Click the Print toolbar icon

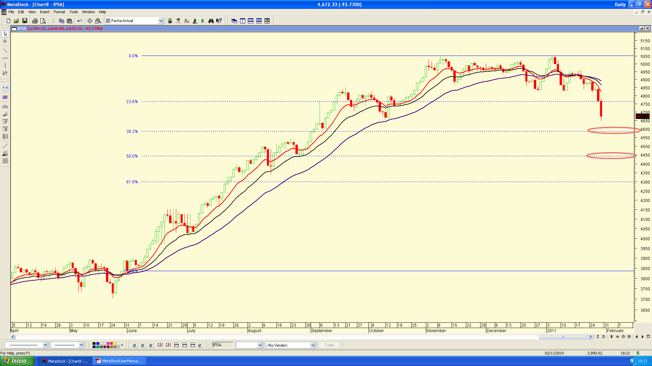[x=35, y=21]
